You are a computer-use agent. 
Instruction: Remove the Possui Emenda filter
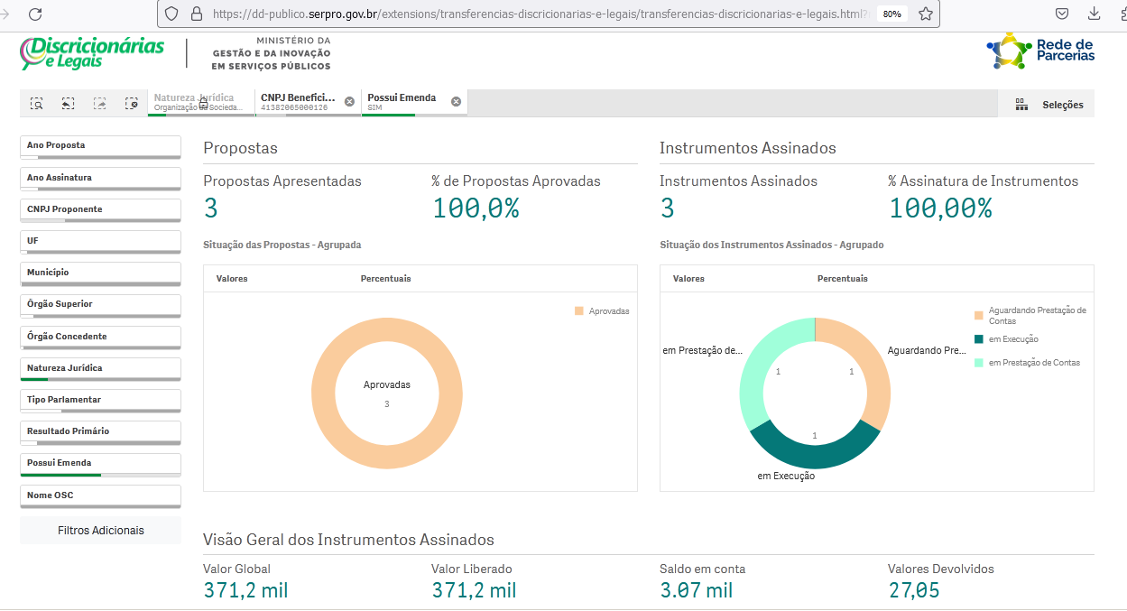[x=456, y=102]
